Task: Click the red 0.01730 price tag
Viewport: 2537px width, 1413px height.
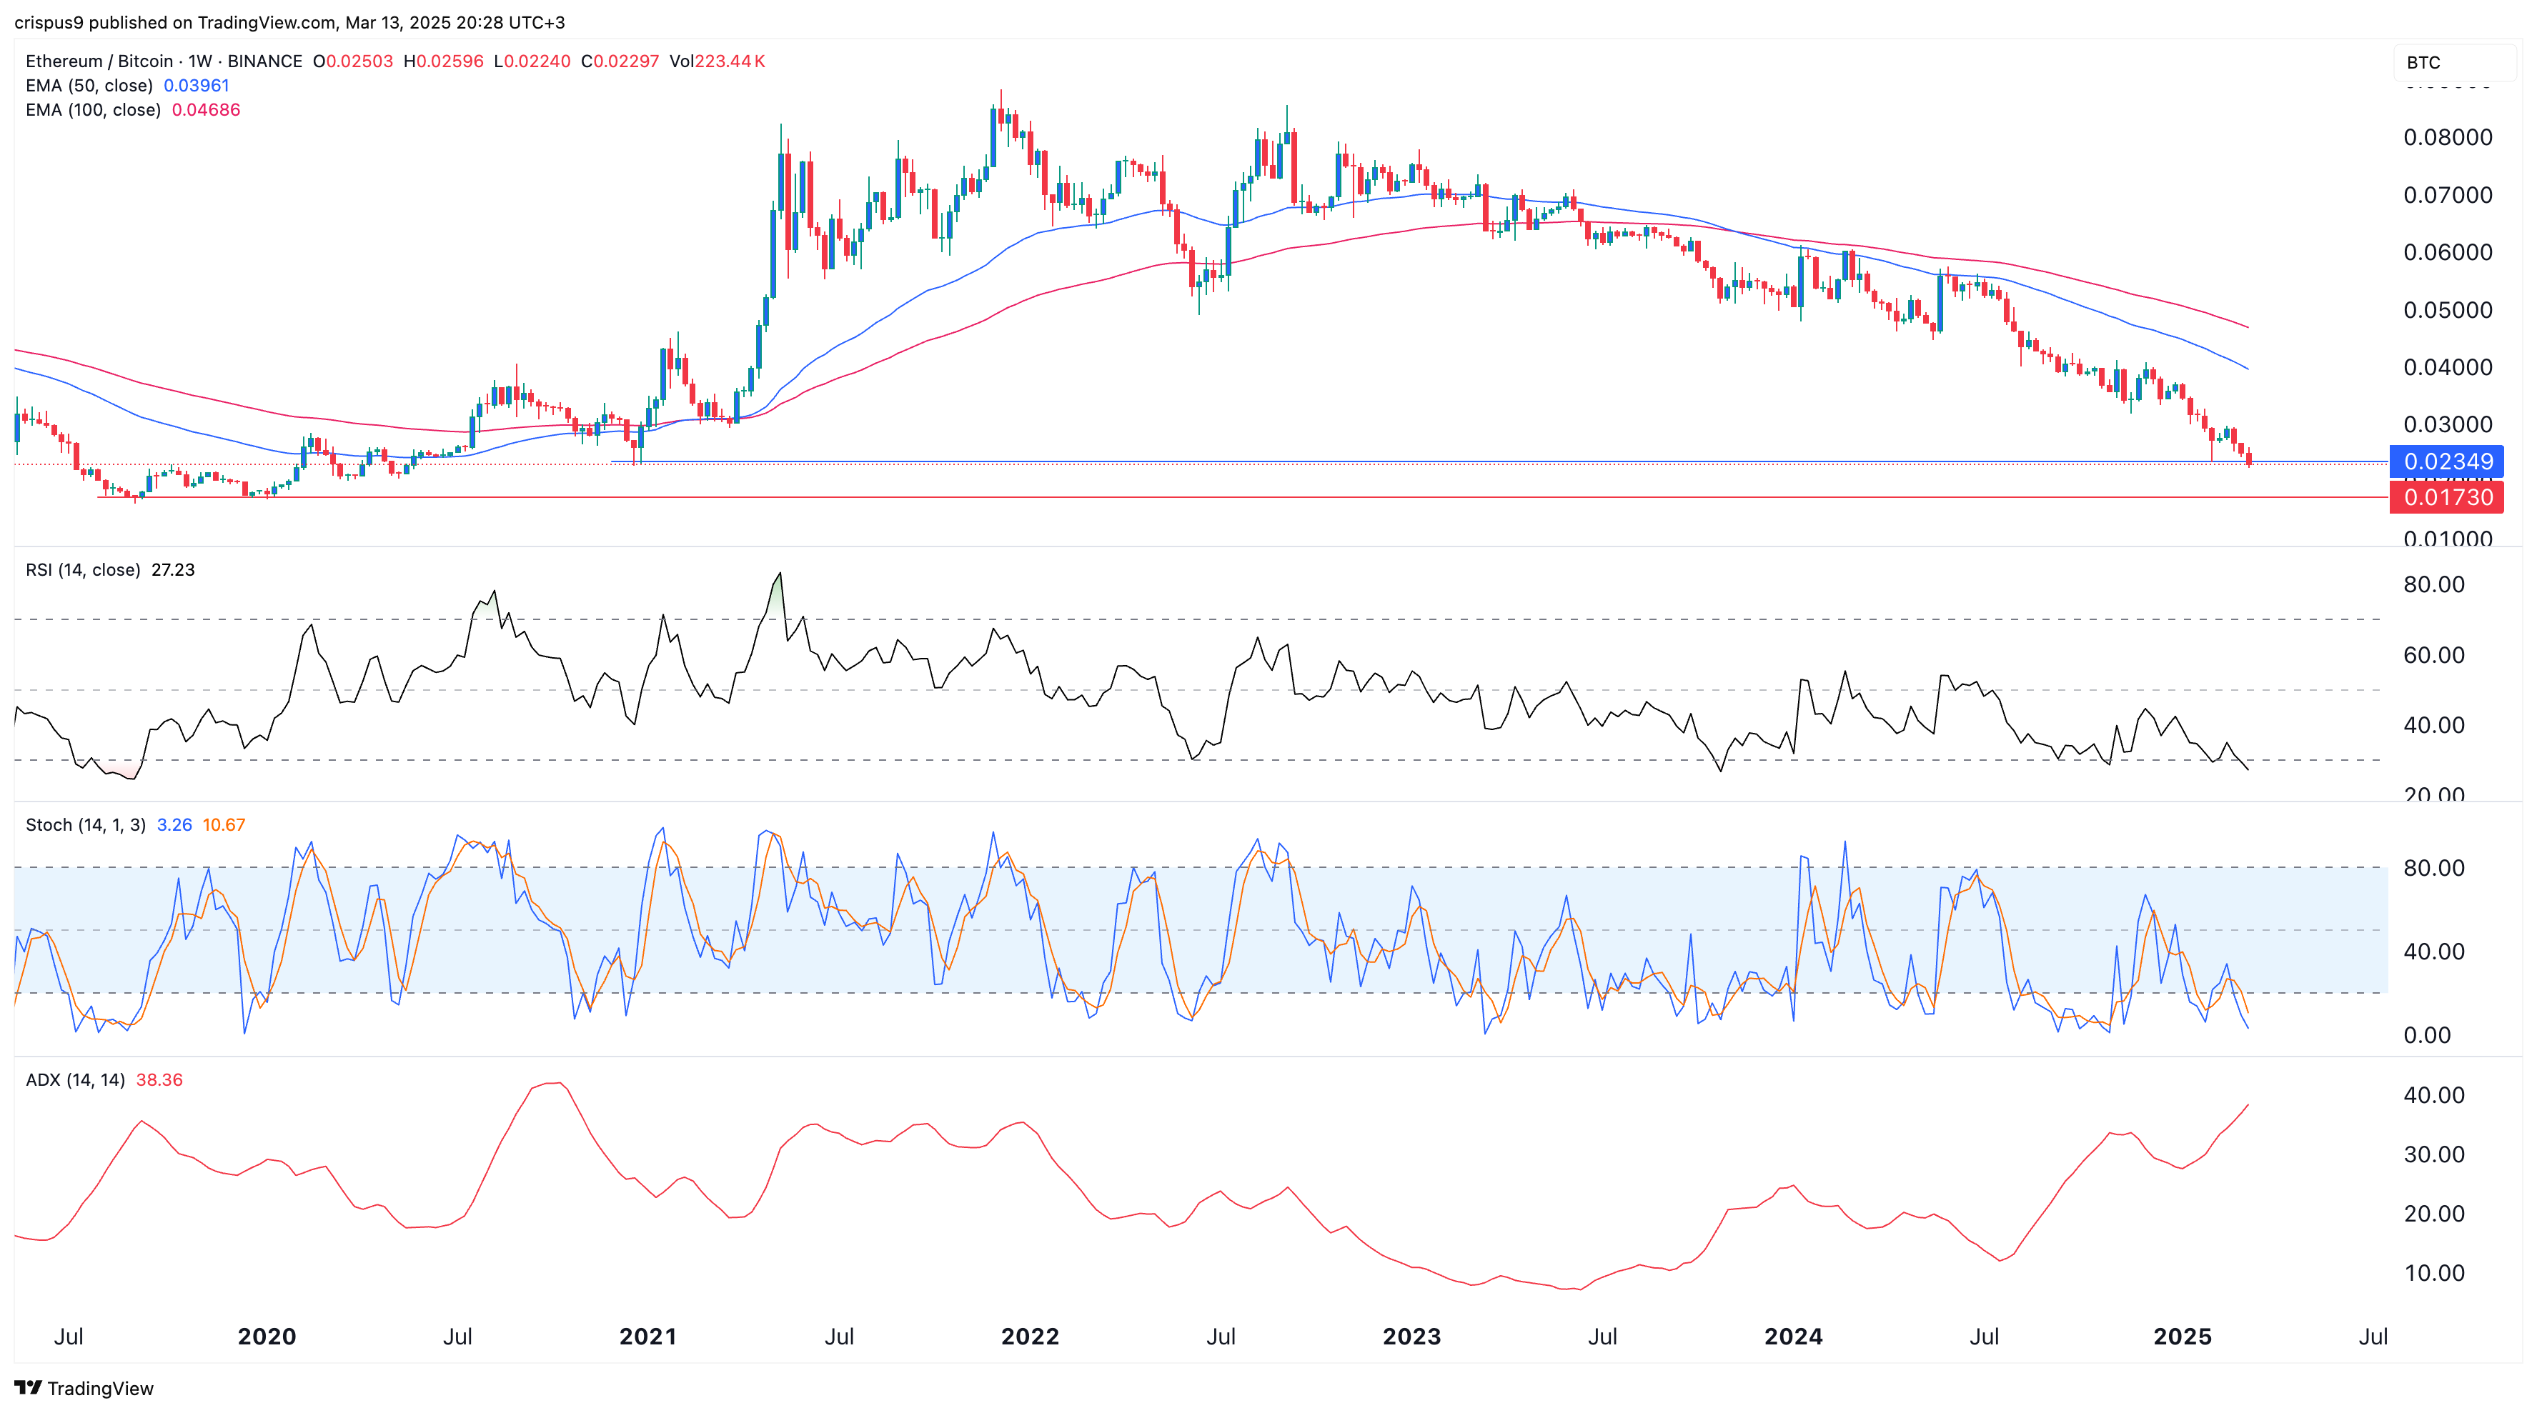Action: (2446, 497)
